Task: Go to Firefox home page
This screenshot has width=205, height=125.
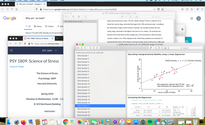Action: (x=16, y=9)
